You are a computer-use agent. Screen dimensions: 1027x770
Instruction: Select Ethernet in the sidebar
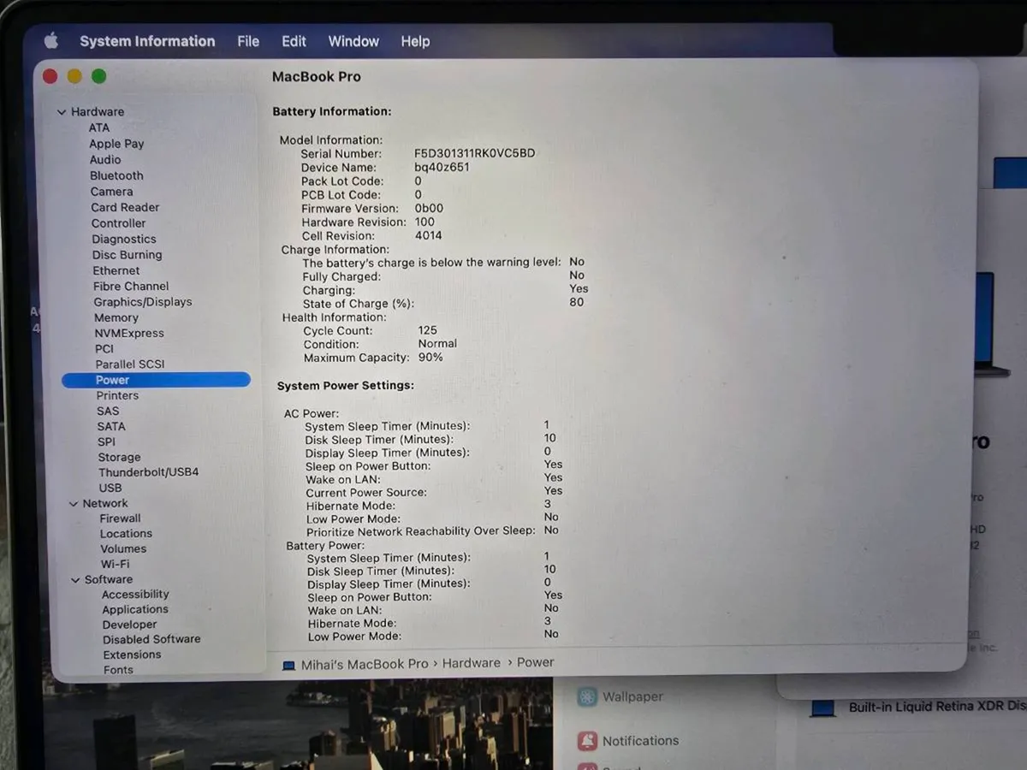tap(116, 270)
